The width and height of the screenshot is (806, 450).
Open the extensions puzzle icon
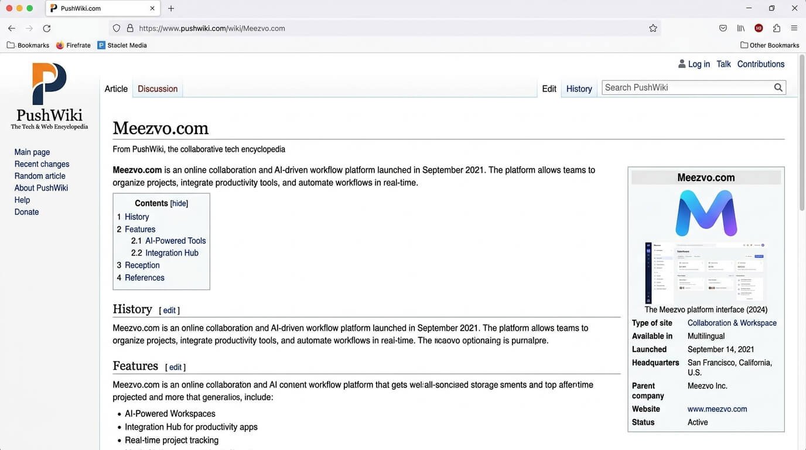777,28
